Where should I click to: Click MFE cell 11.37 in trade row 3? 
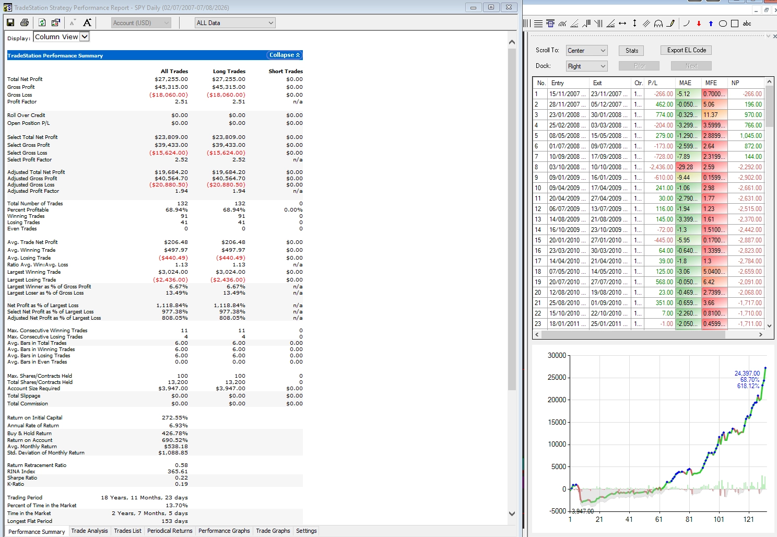(714, 115)
